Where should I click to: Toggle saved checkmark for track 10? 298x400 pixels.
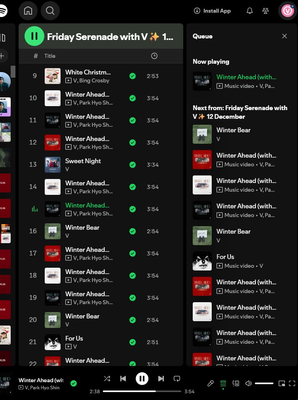point(133,98)
